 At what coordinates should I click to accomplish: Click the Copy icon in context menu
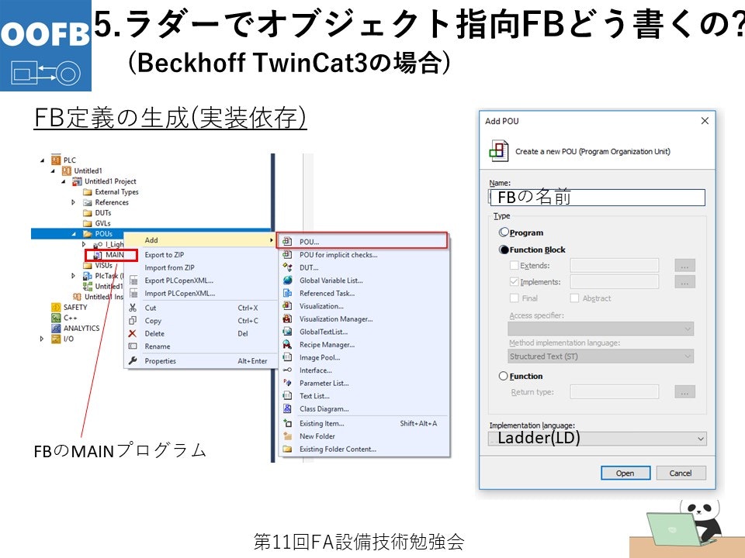pos(133,321)
